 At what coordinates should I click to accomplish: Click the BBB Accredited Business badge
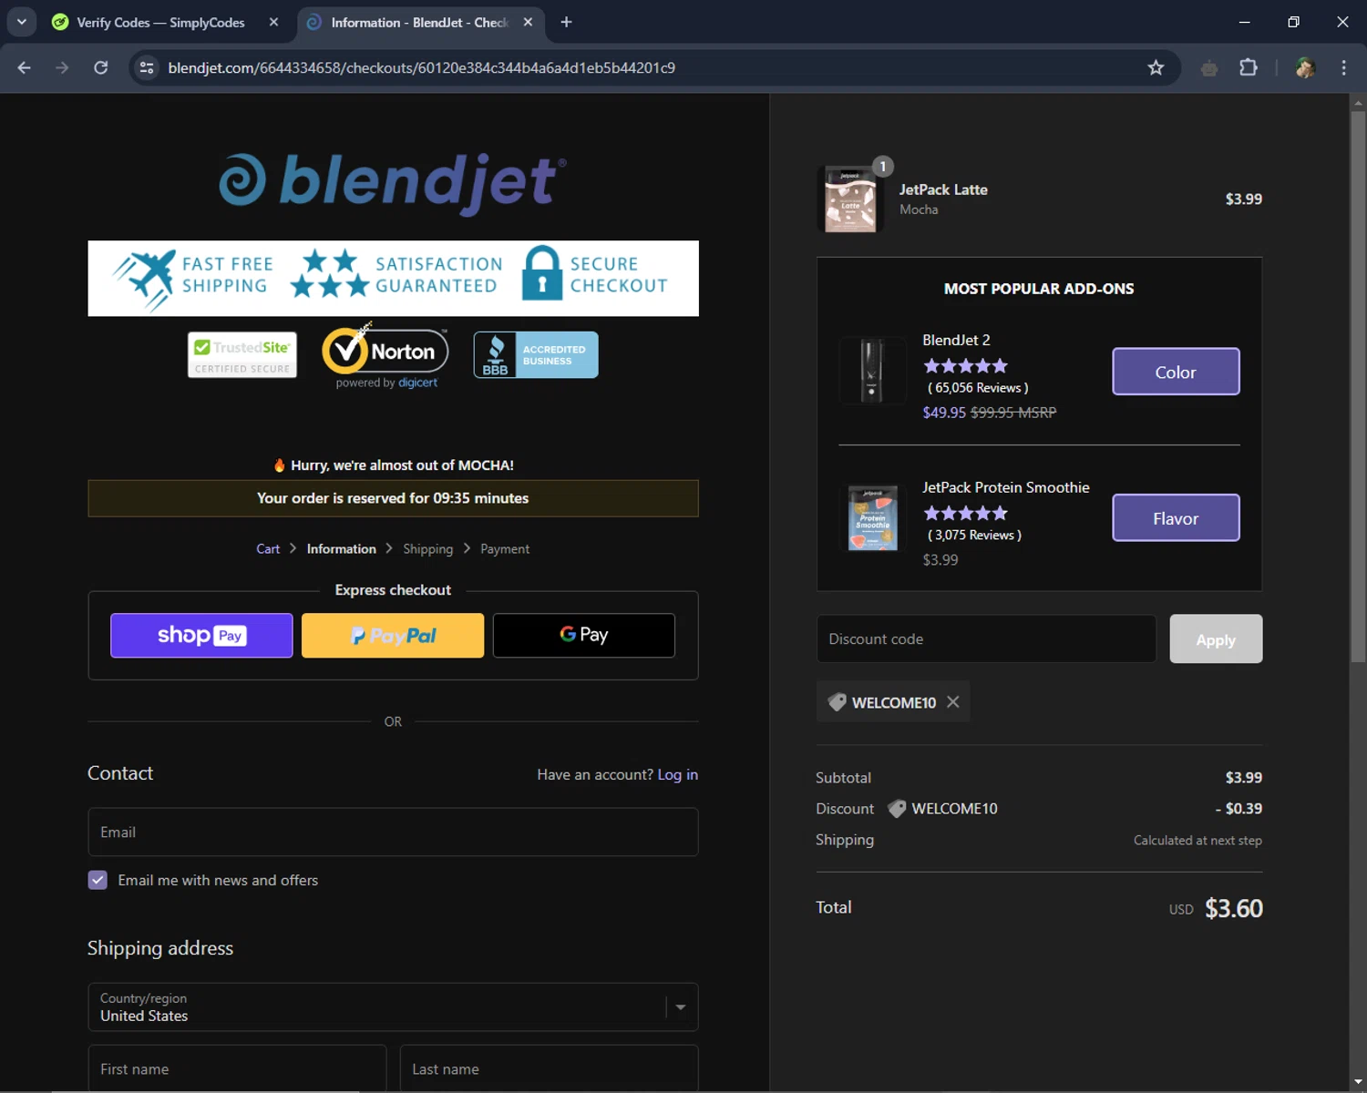[x=536, y=354]
